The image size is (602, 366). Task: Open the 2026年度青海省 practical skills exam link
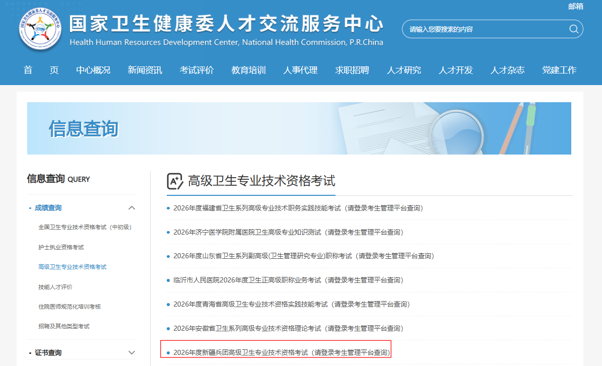tap(292, 304)
